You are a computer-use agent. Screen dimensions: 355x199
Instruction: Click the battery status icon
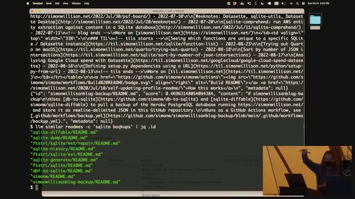283,3
